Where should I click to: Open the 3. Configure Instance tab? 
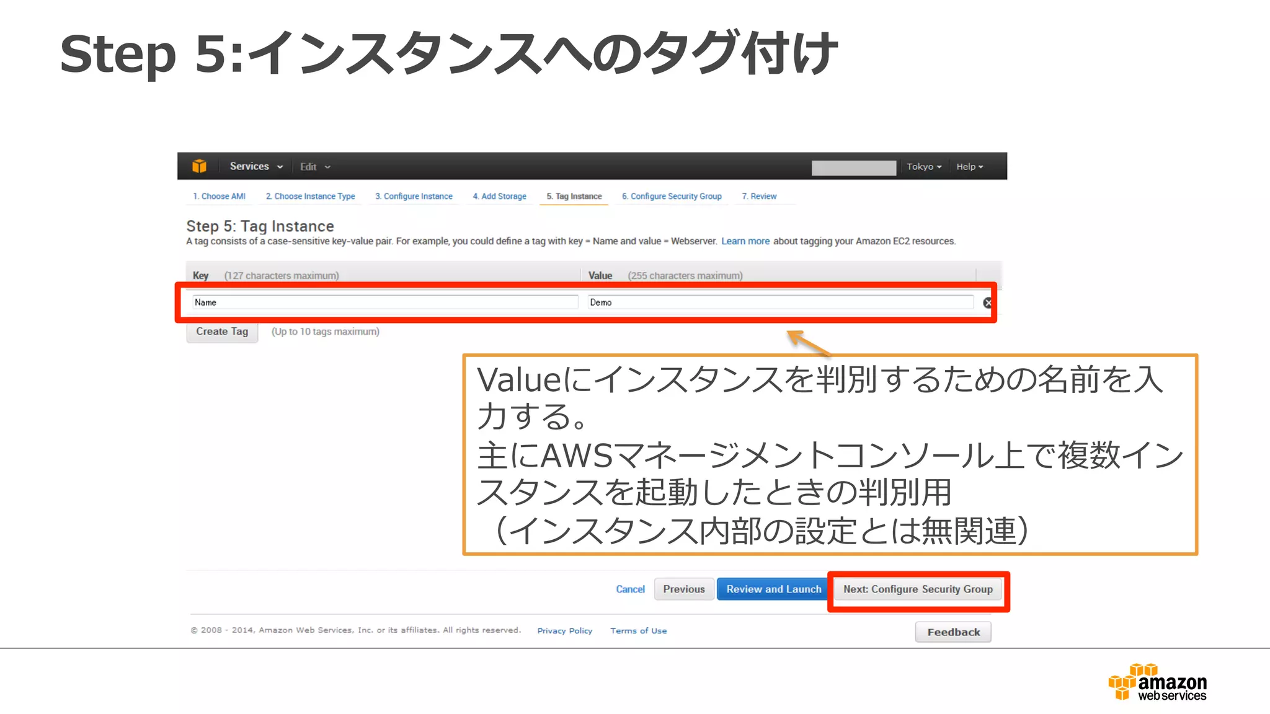[414, 196]
